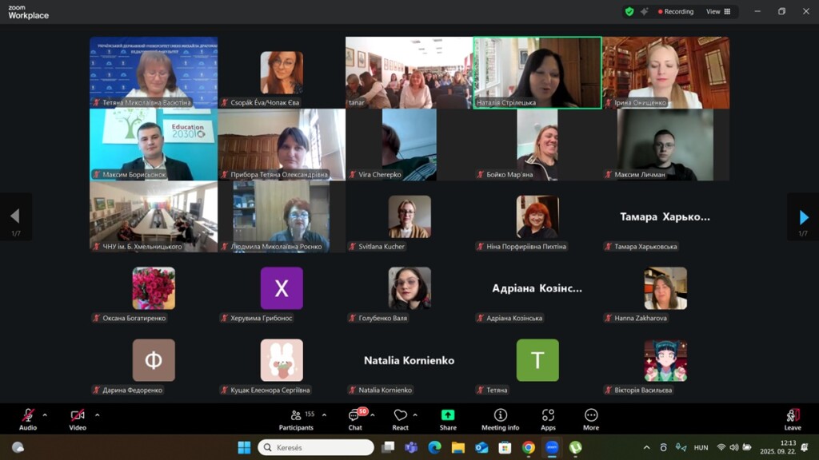
Task: Open the Participants panel
Action: click(x=297, y=419)
